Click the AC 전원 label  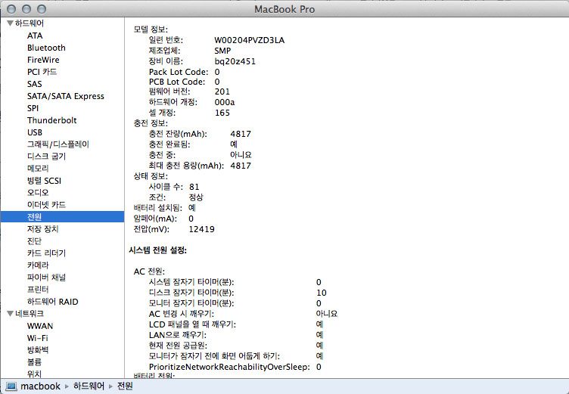149,271
